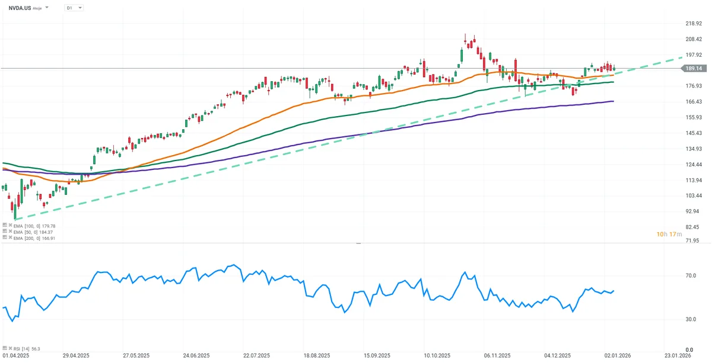Open settings icon for EMA 200 indicator
This screenshot has height=363, width=712.
click(x=4, y=237)
